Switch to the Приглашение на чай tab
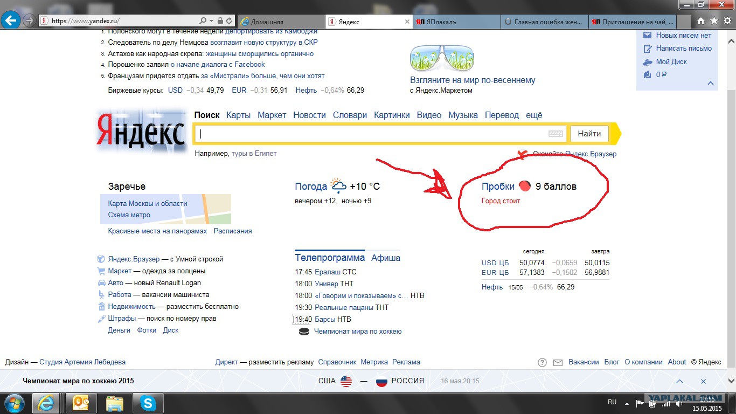This screenshot has width=736, height=414. pos(631,22)
